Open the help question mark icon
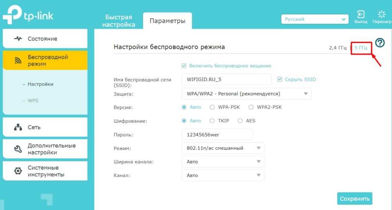Viewport: 392px width, 210px height. (x=380, y=43)
